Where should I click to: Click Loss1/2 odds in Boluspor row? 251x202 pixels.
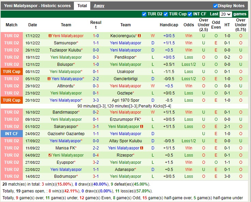click(189, 64)
